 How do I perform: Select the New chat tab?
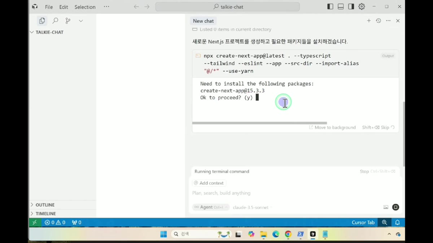[203, 21]
